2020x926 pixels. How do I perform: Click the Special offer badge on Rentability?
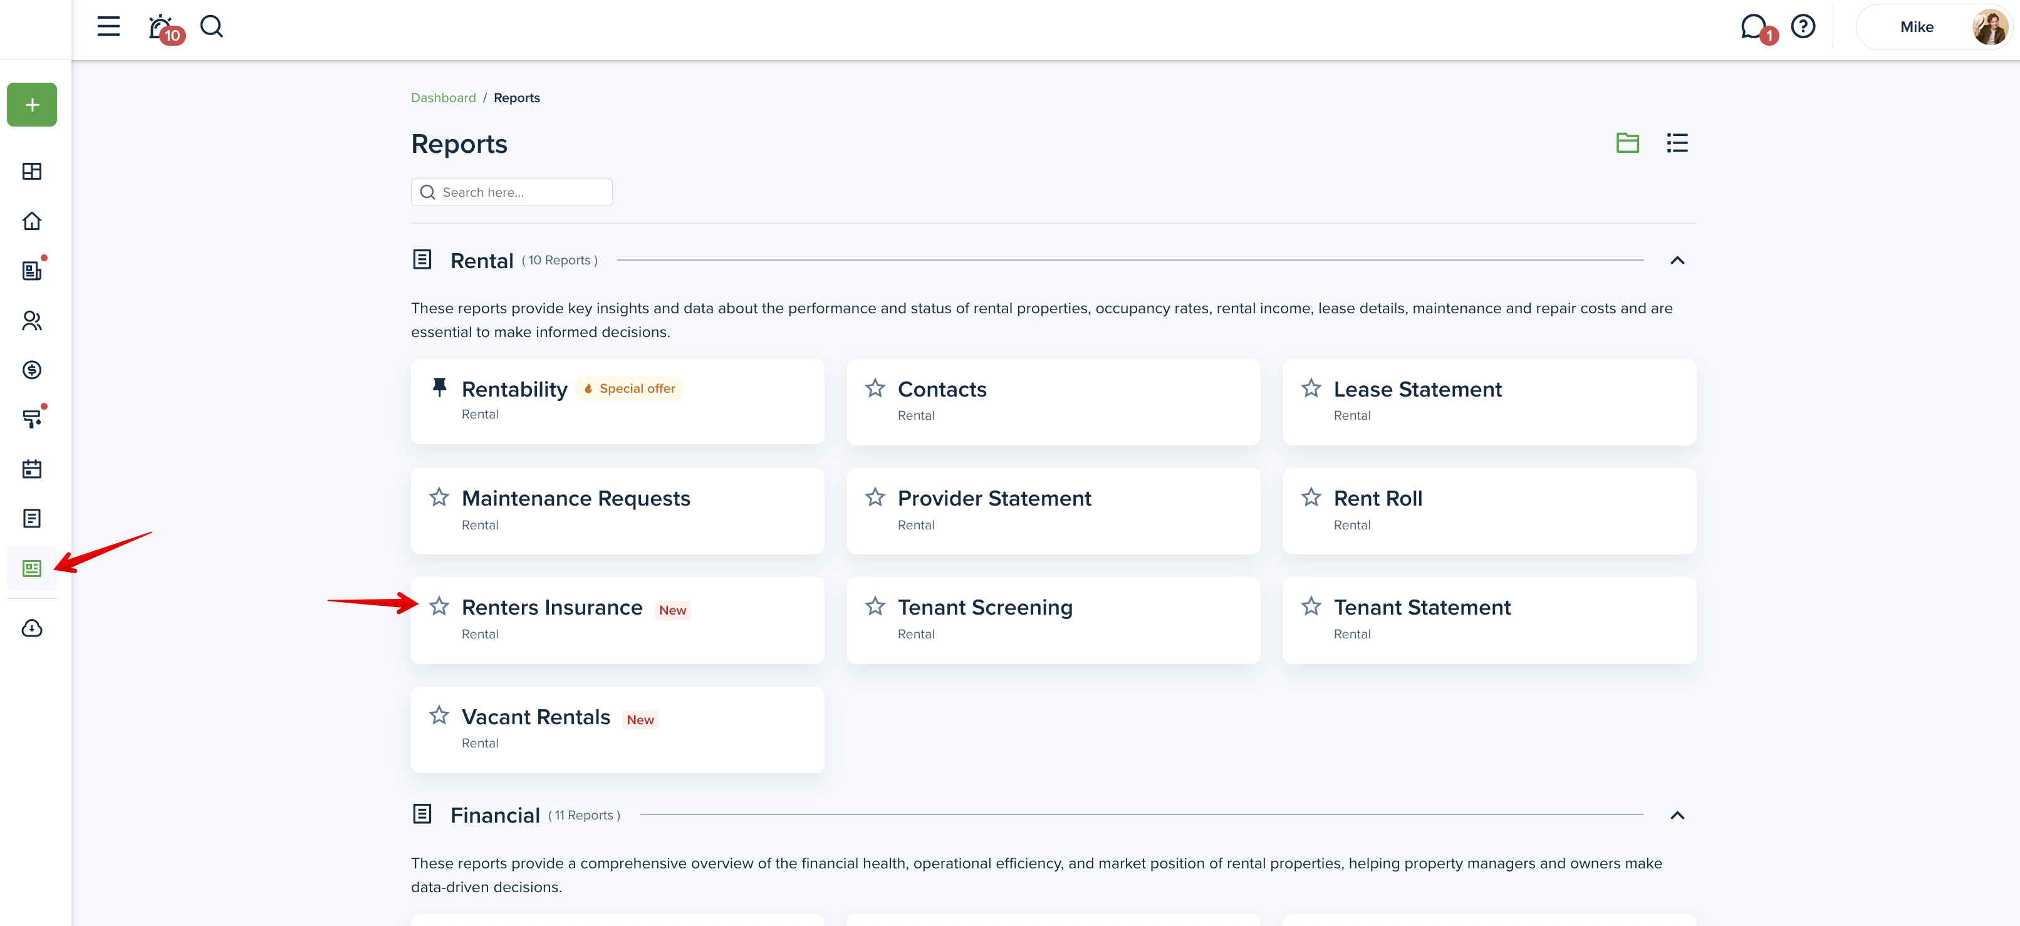pos(630,389)
